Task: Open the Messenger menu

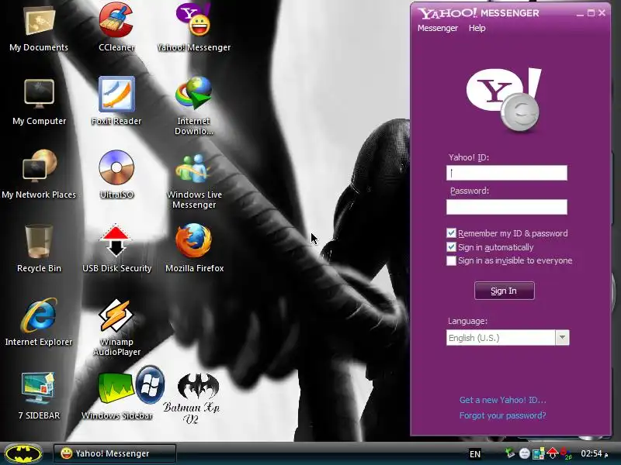Action: (438, 28)
